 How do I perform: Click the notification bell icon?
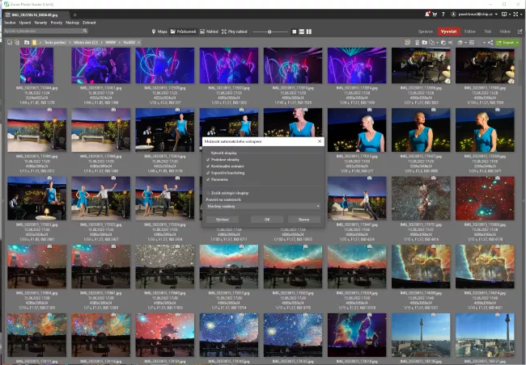(x=426, y=15)
